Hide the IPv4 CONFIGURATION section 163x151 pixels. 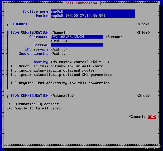coord(143,32)
